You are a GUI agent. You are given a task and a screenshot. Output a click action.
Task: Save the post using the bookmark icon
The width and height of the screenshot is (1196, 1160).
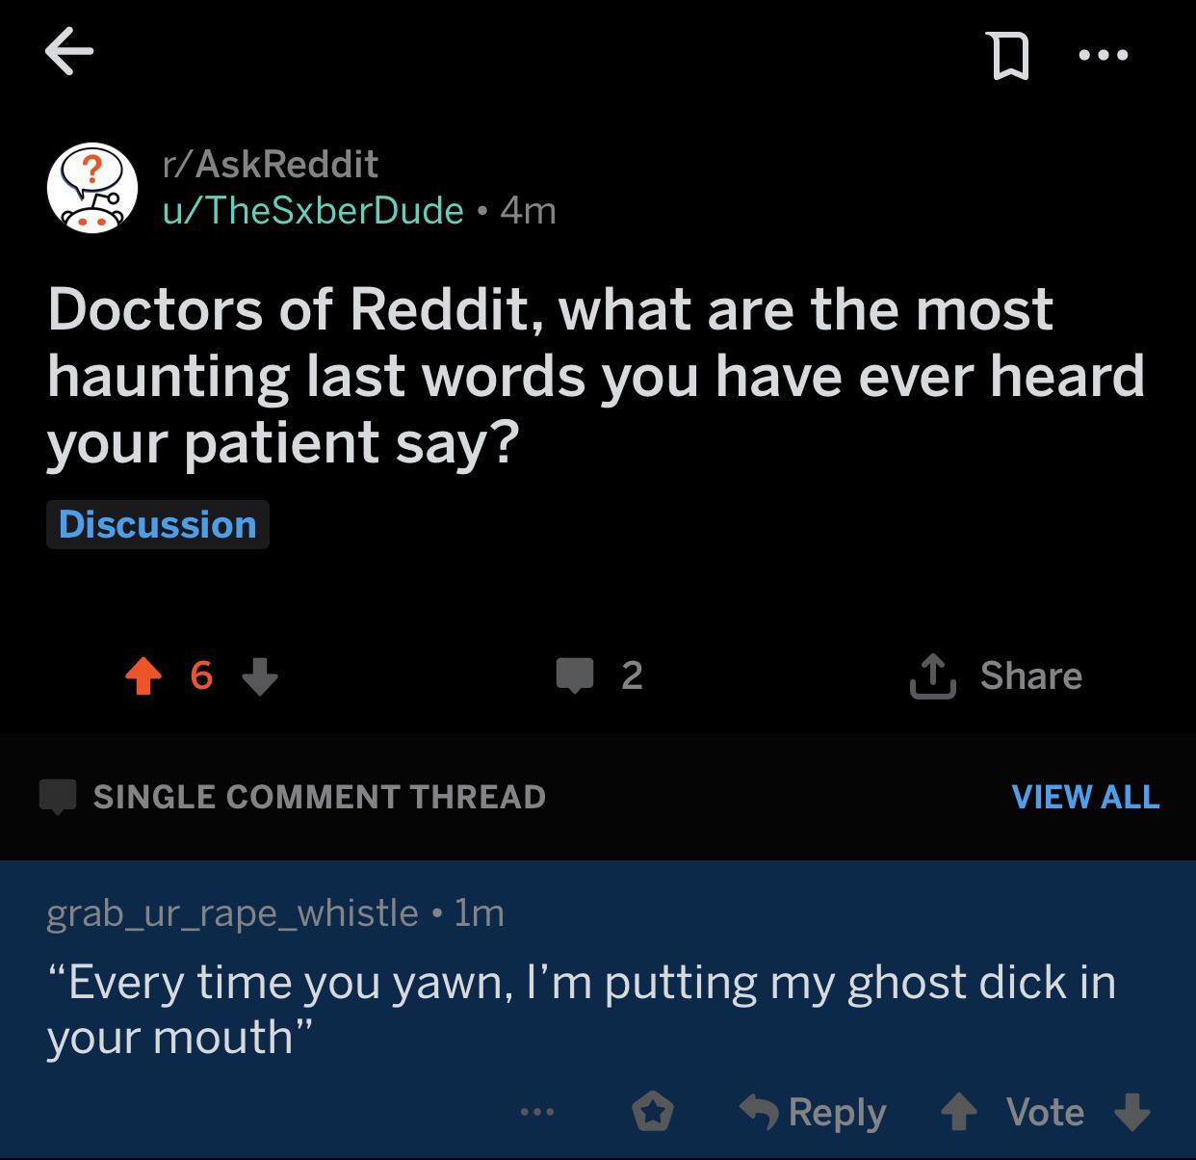[x=1009, y=55]
